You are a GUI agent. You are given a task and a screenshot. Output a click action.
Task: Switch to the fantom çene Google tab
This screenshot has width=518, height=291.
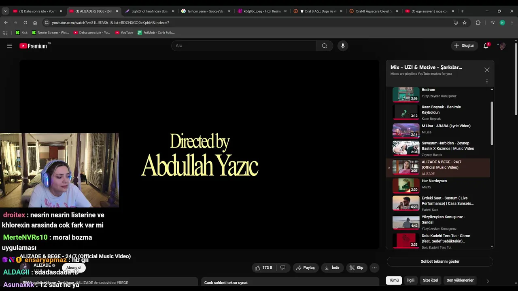205,11
